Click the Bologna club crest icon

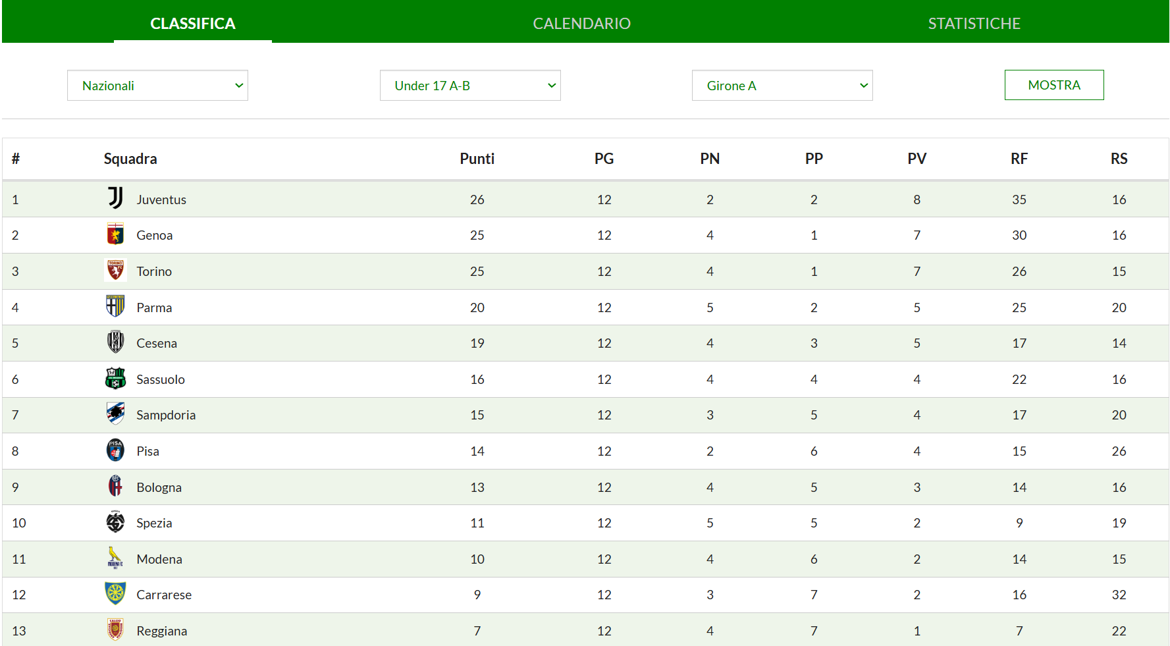pyautogui.click(x=115, y=487)
